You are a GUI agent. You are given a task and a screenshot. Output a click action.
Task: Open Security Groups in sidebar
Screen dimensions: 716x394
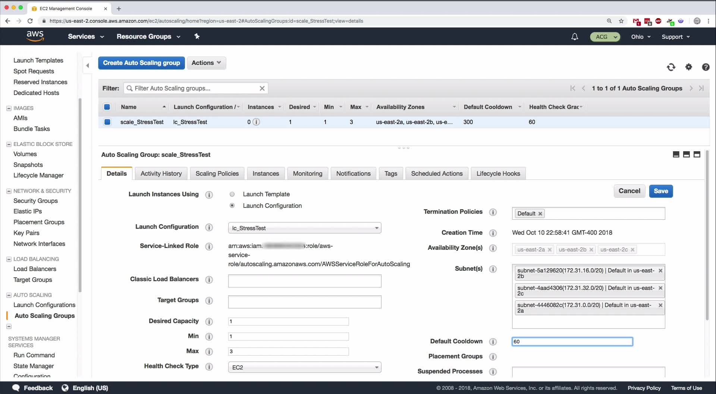(35, 201)
